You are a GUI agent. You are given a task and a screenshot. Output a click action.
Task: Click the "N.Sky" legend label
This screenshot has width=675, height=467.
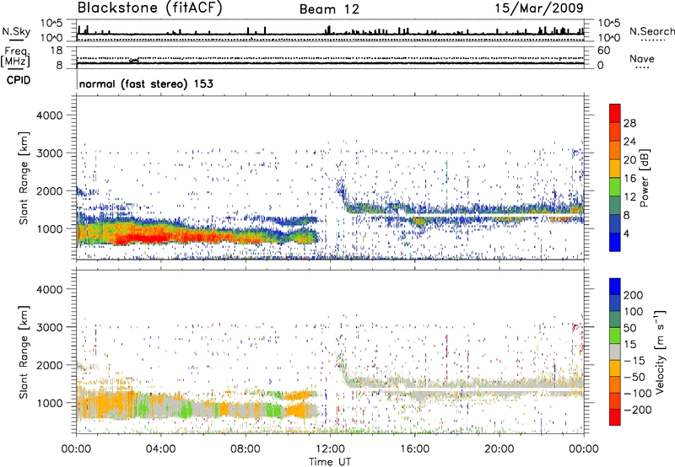pyautogui.click(x=16, y=31)
